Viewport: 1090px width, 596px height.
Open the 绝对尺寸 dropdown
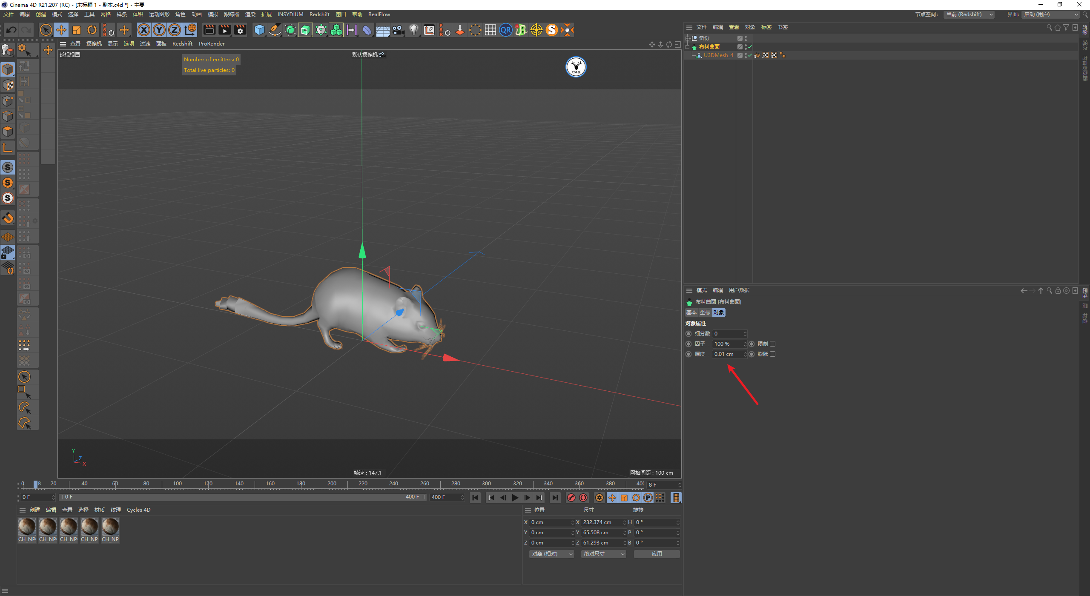[603, 554]
